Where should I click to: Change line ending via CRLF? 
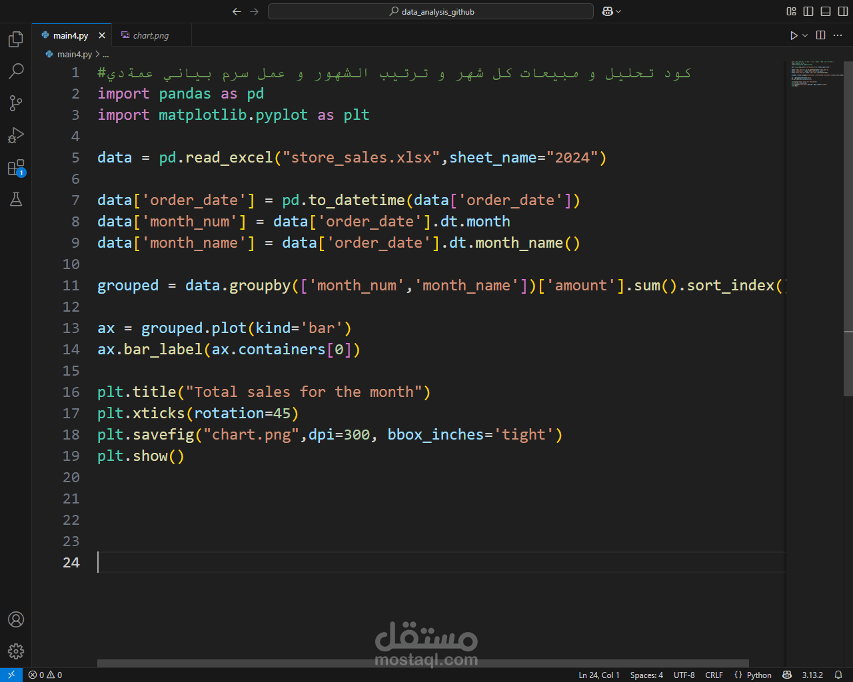point(714,675)
